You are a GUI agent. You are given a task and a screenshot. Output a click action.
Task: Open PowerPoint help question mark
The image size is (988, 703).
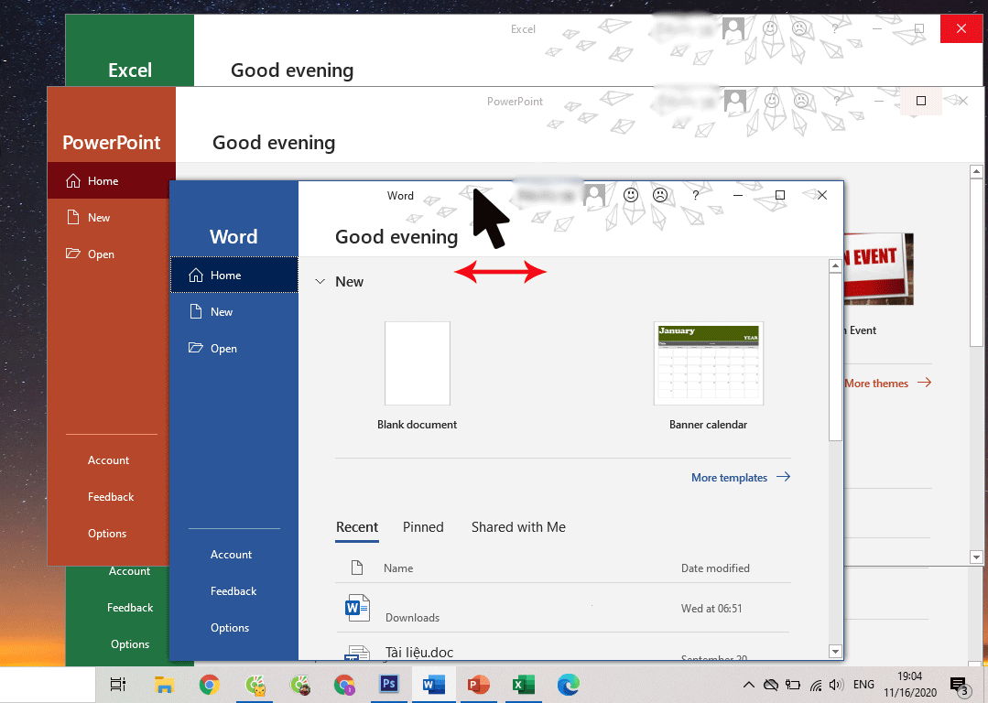[836, 101]
